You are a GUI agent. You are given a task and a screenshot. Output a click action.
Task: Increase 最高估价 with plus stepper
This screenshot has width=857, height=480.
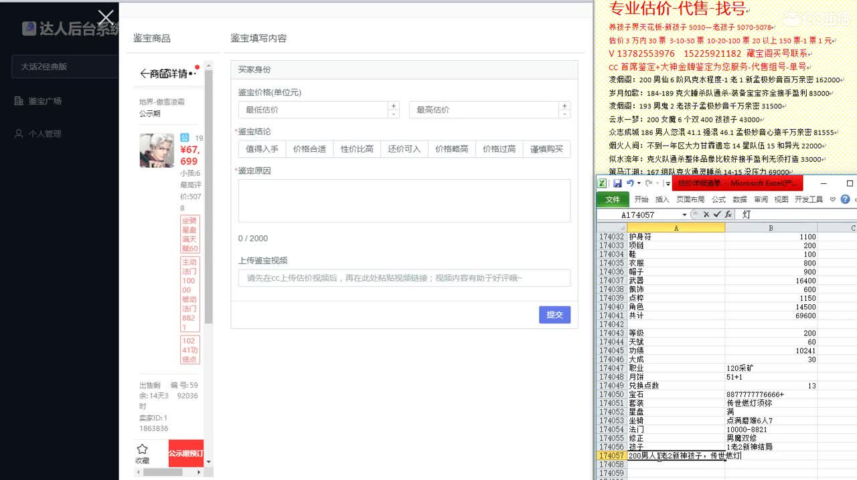click(565, 106)
